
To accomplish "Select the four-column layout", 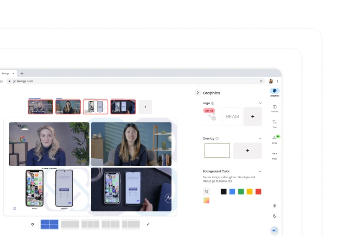I will coord(111,224).
